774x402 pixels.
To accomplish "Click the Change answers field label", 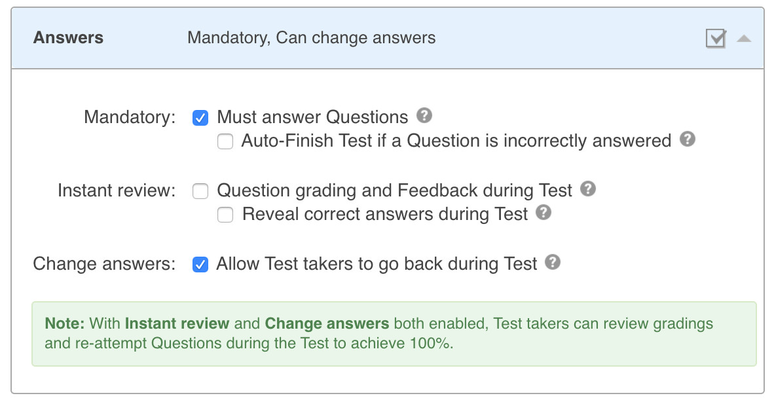I will click(x=105, y=265).
